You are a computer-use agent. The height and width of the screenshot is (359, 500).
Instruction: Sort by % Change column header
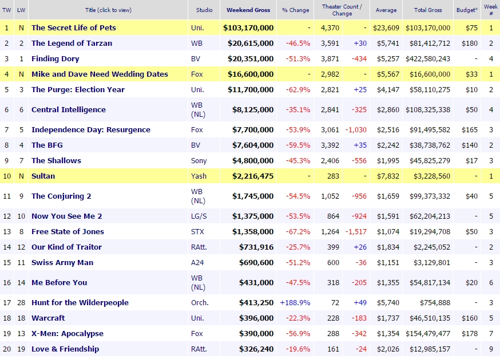[x=295, y=10]
